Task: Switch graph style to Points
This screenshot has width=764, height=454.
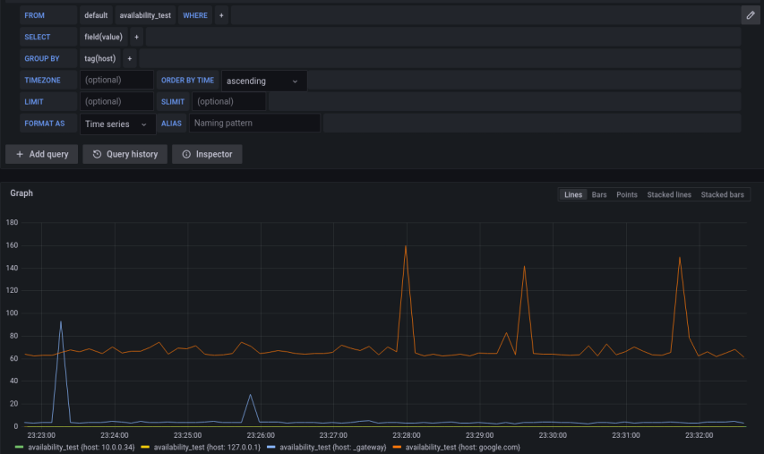Action: point(627,194)
